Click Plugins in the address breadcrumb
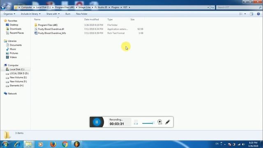 coord(115,7)
